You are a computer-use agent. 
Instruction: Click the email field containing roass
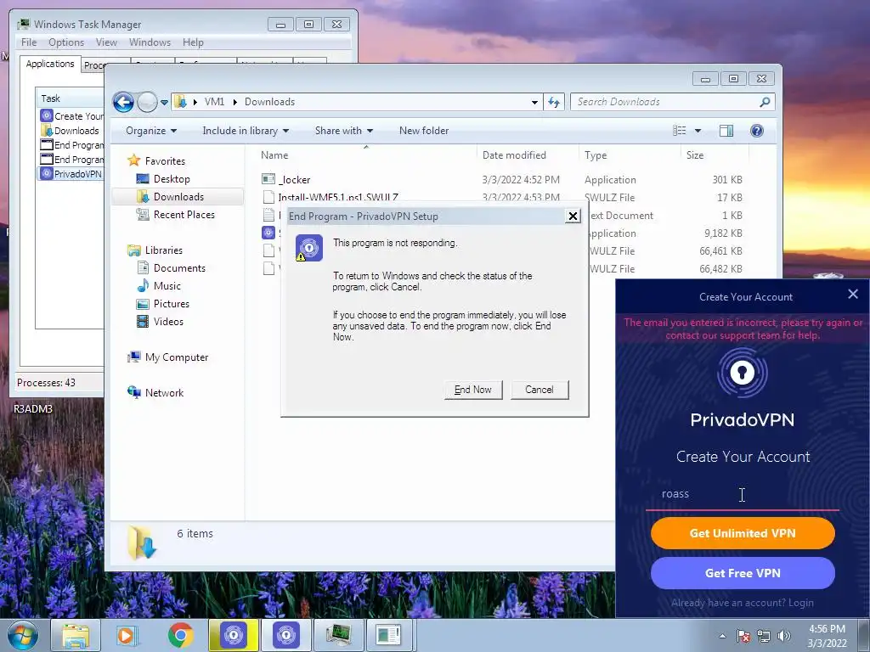(743, 494)
